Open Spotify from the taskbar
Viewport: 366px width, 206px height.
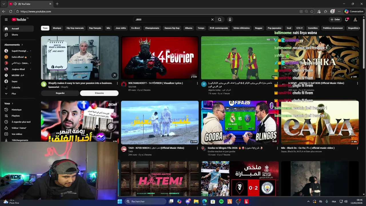click(x=221, y=201)
